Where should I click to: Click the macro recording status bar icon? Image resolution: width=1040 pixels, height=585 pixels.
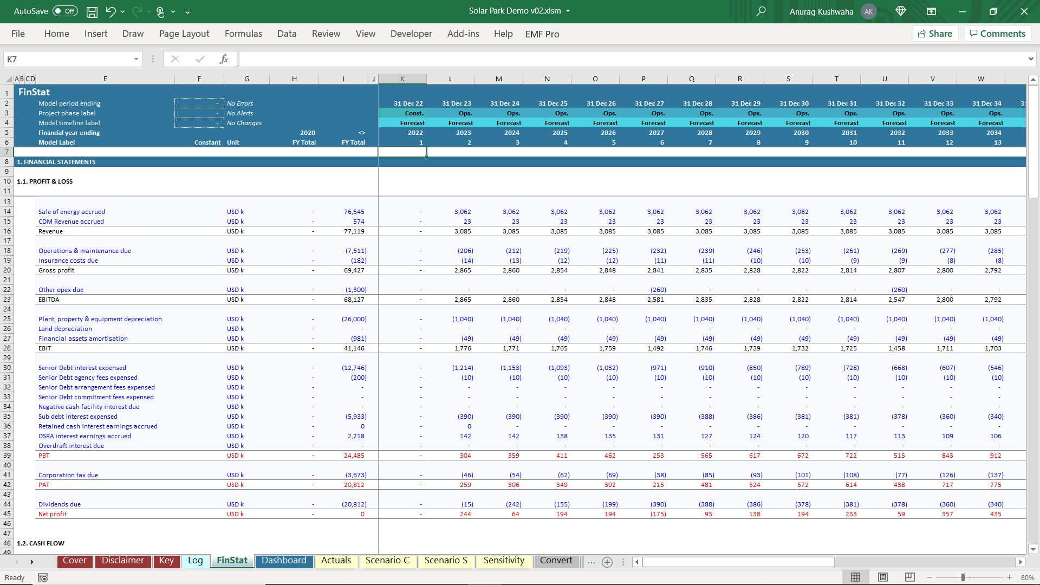click(x=43, y=578)
